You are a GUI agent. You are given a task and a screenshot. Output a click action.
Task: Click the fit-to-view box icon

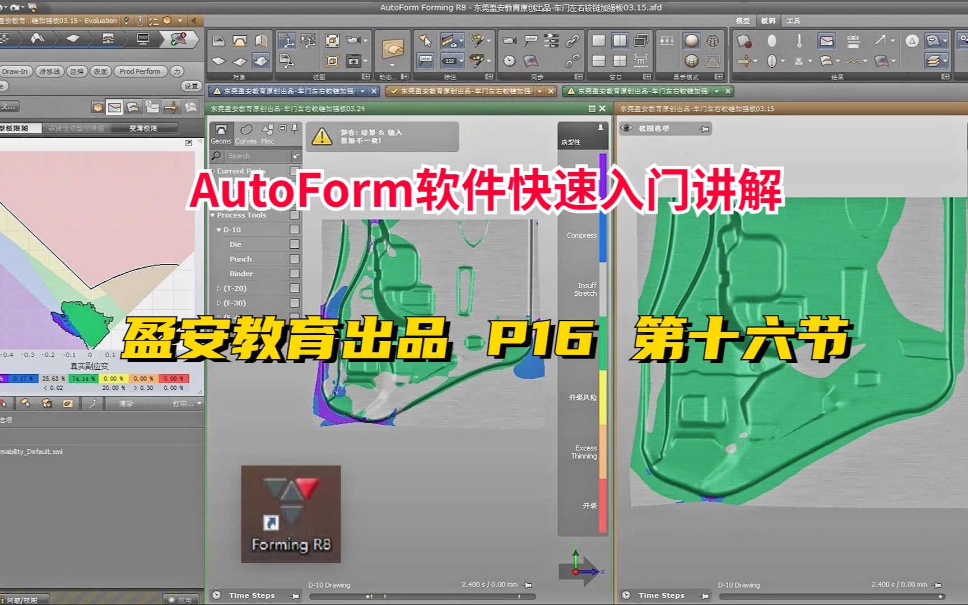(332, 41)
